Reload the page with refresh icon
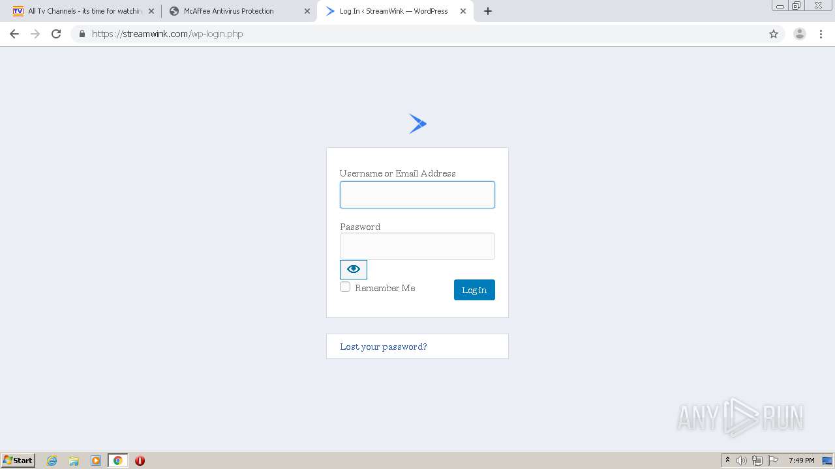The image size is (835, 469). coord(56,34)
